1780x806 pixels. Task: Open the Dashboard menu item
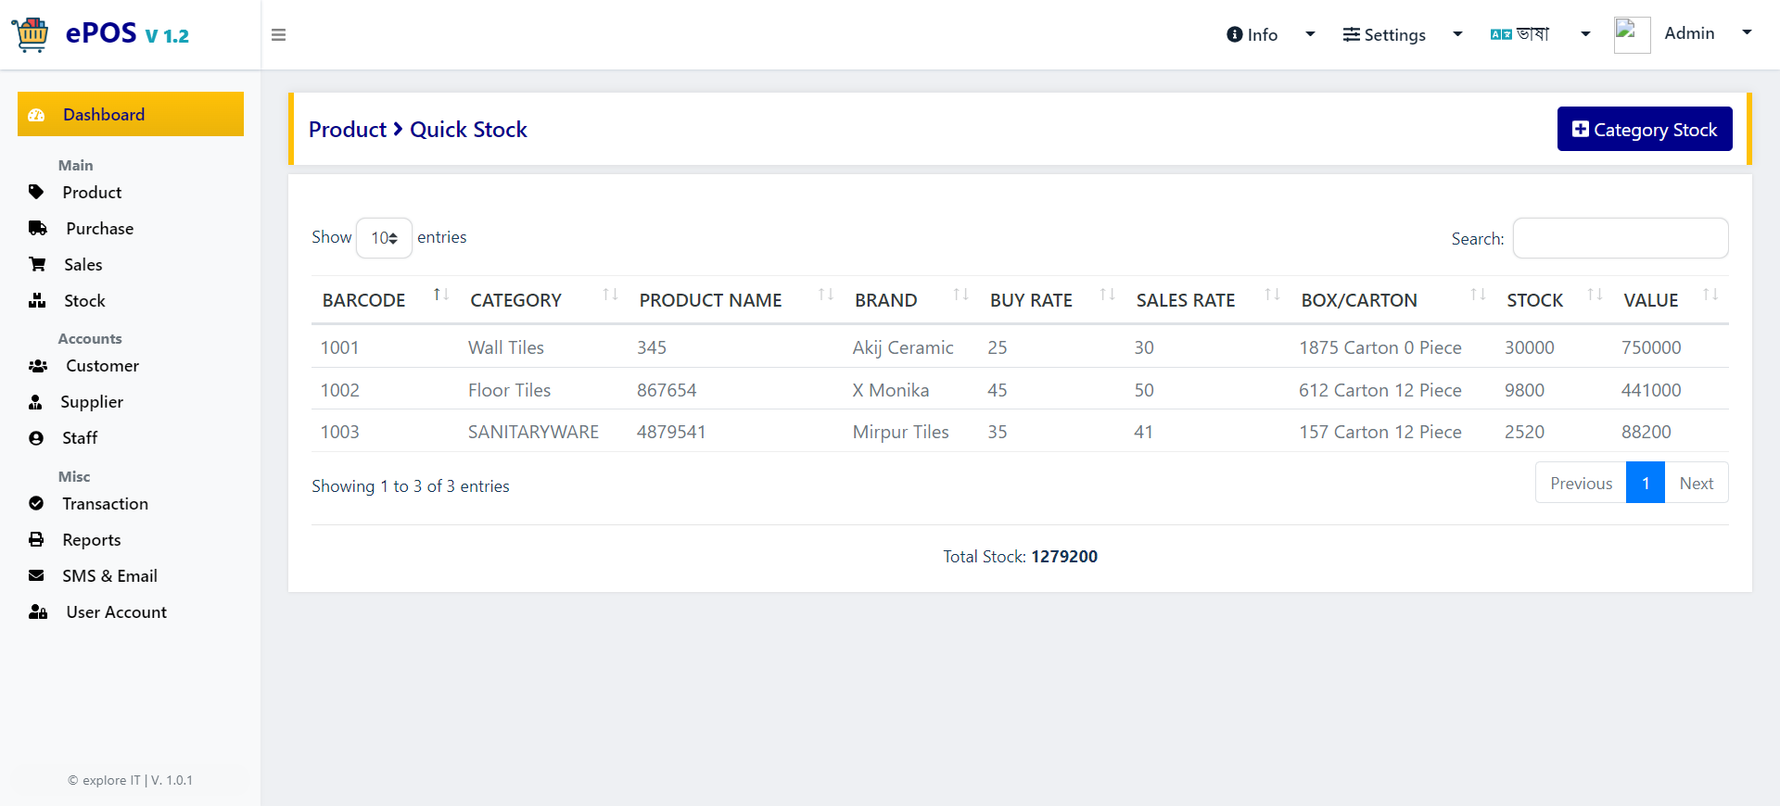click(131, 114)
